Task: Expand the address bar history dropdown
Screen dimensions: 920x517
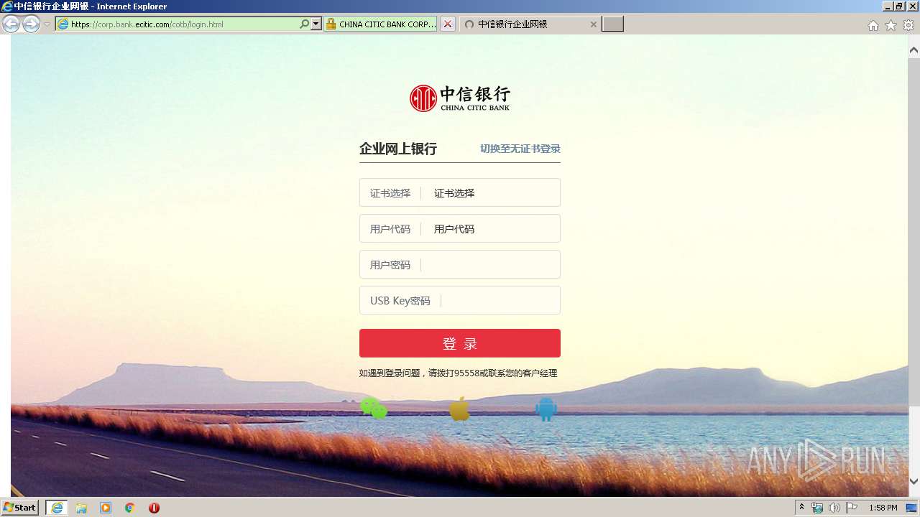Action: 316,24
